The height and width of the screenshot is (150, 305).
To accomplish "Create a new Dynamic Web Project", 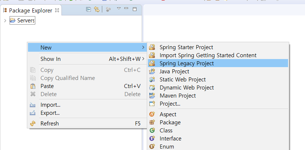I will click(x=218, y=88).
